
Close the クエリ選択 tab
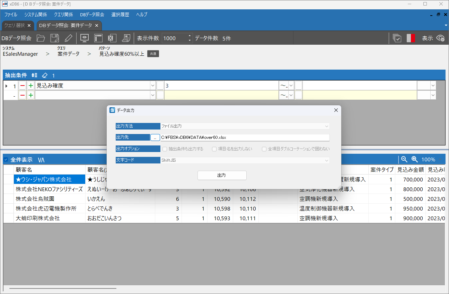click(x=29, y=25)
